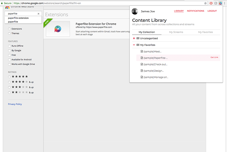Click document icon for (sample)Meet file
Image resolution: width=227 pixels, height=152 pixels.
142,51
